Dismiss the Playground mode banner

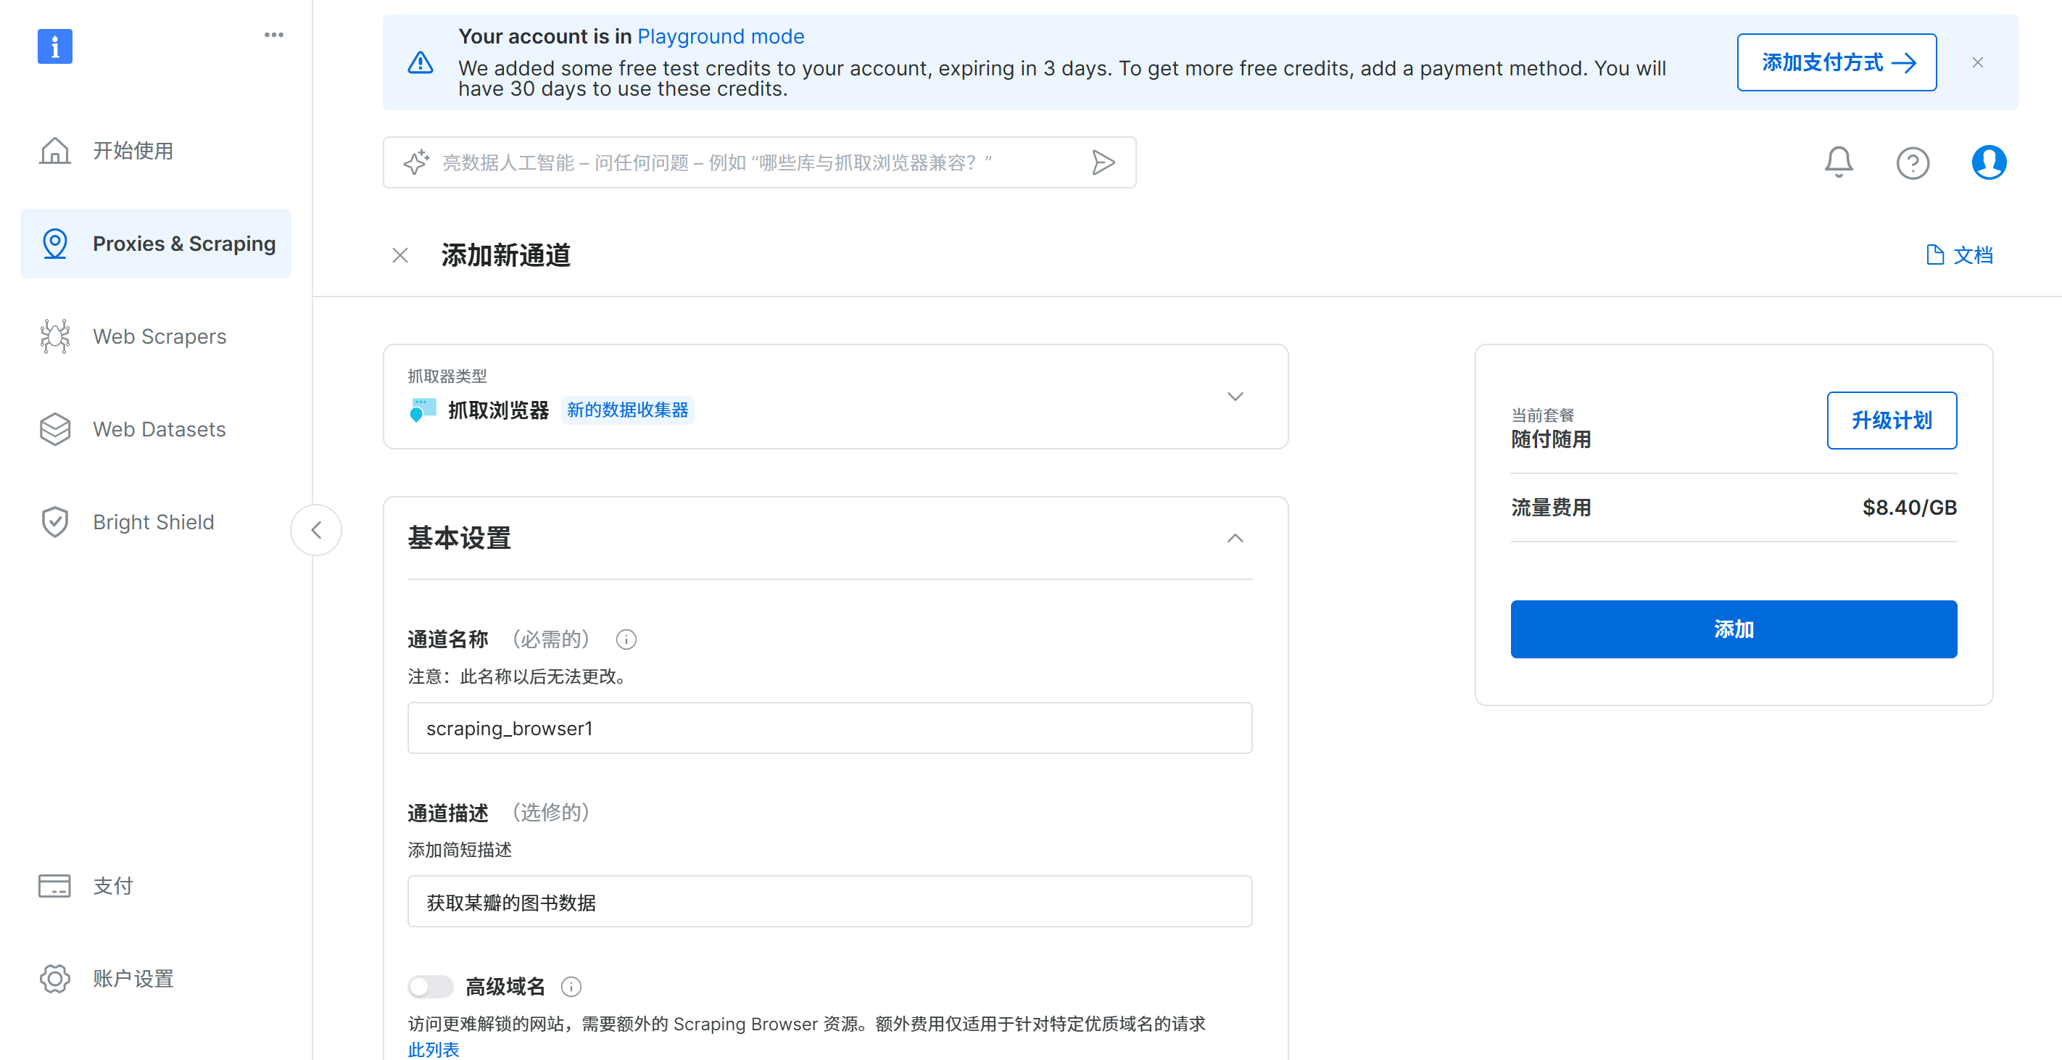point(1977,62)
